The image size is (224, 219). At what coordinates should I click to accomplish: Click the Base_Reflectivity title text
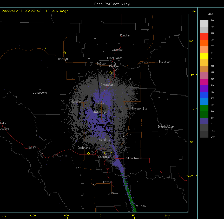[x=112, y=4]
